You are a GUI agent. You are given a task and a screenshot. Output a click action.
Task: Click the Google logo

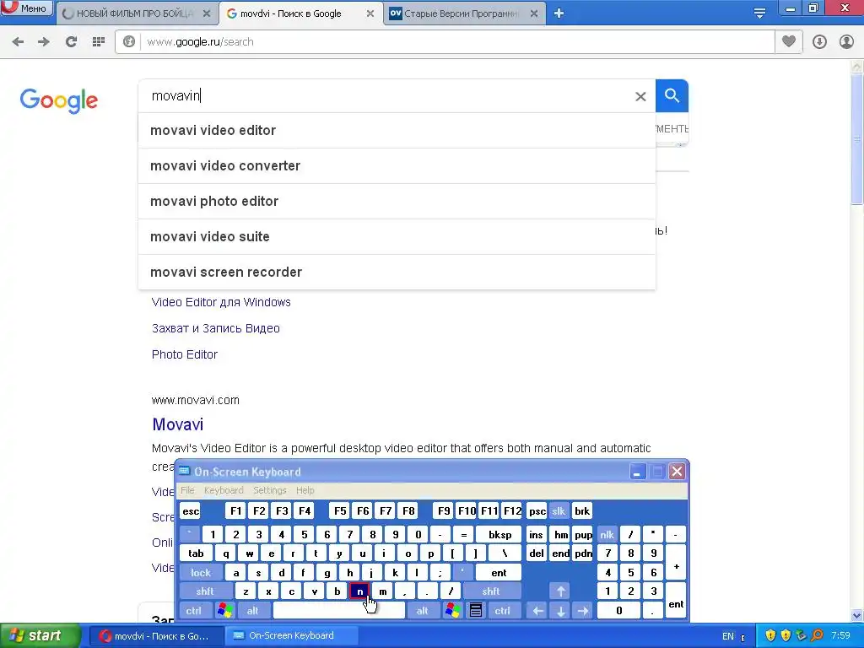(59, 100)
